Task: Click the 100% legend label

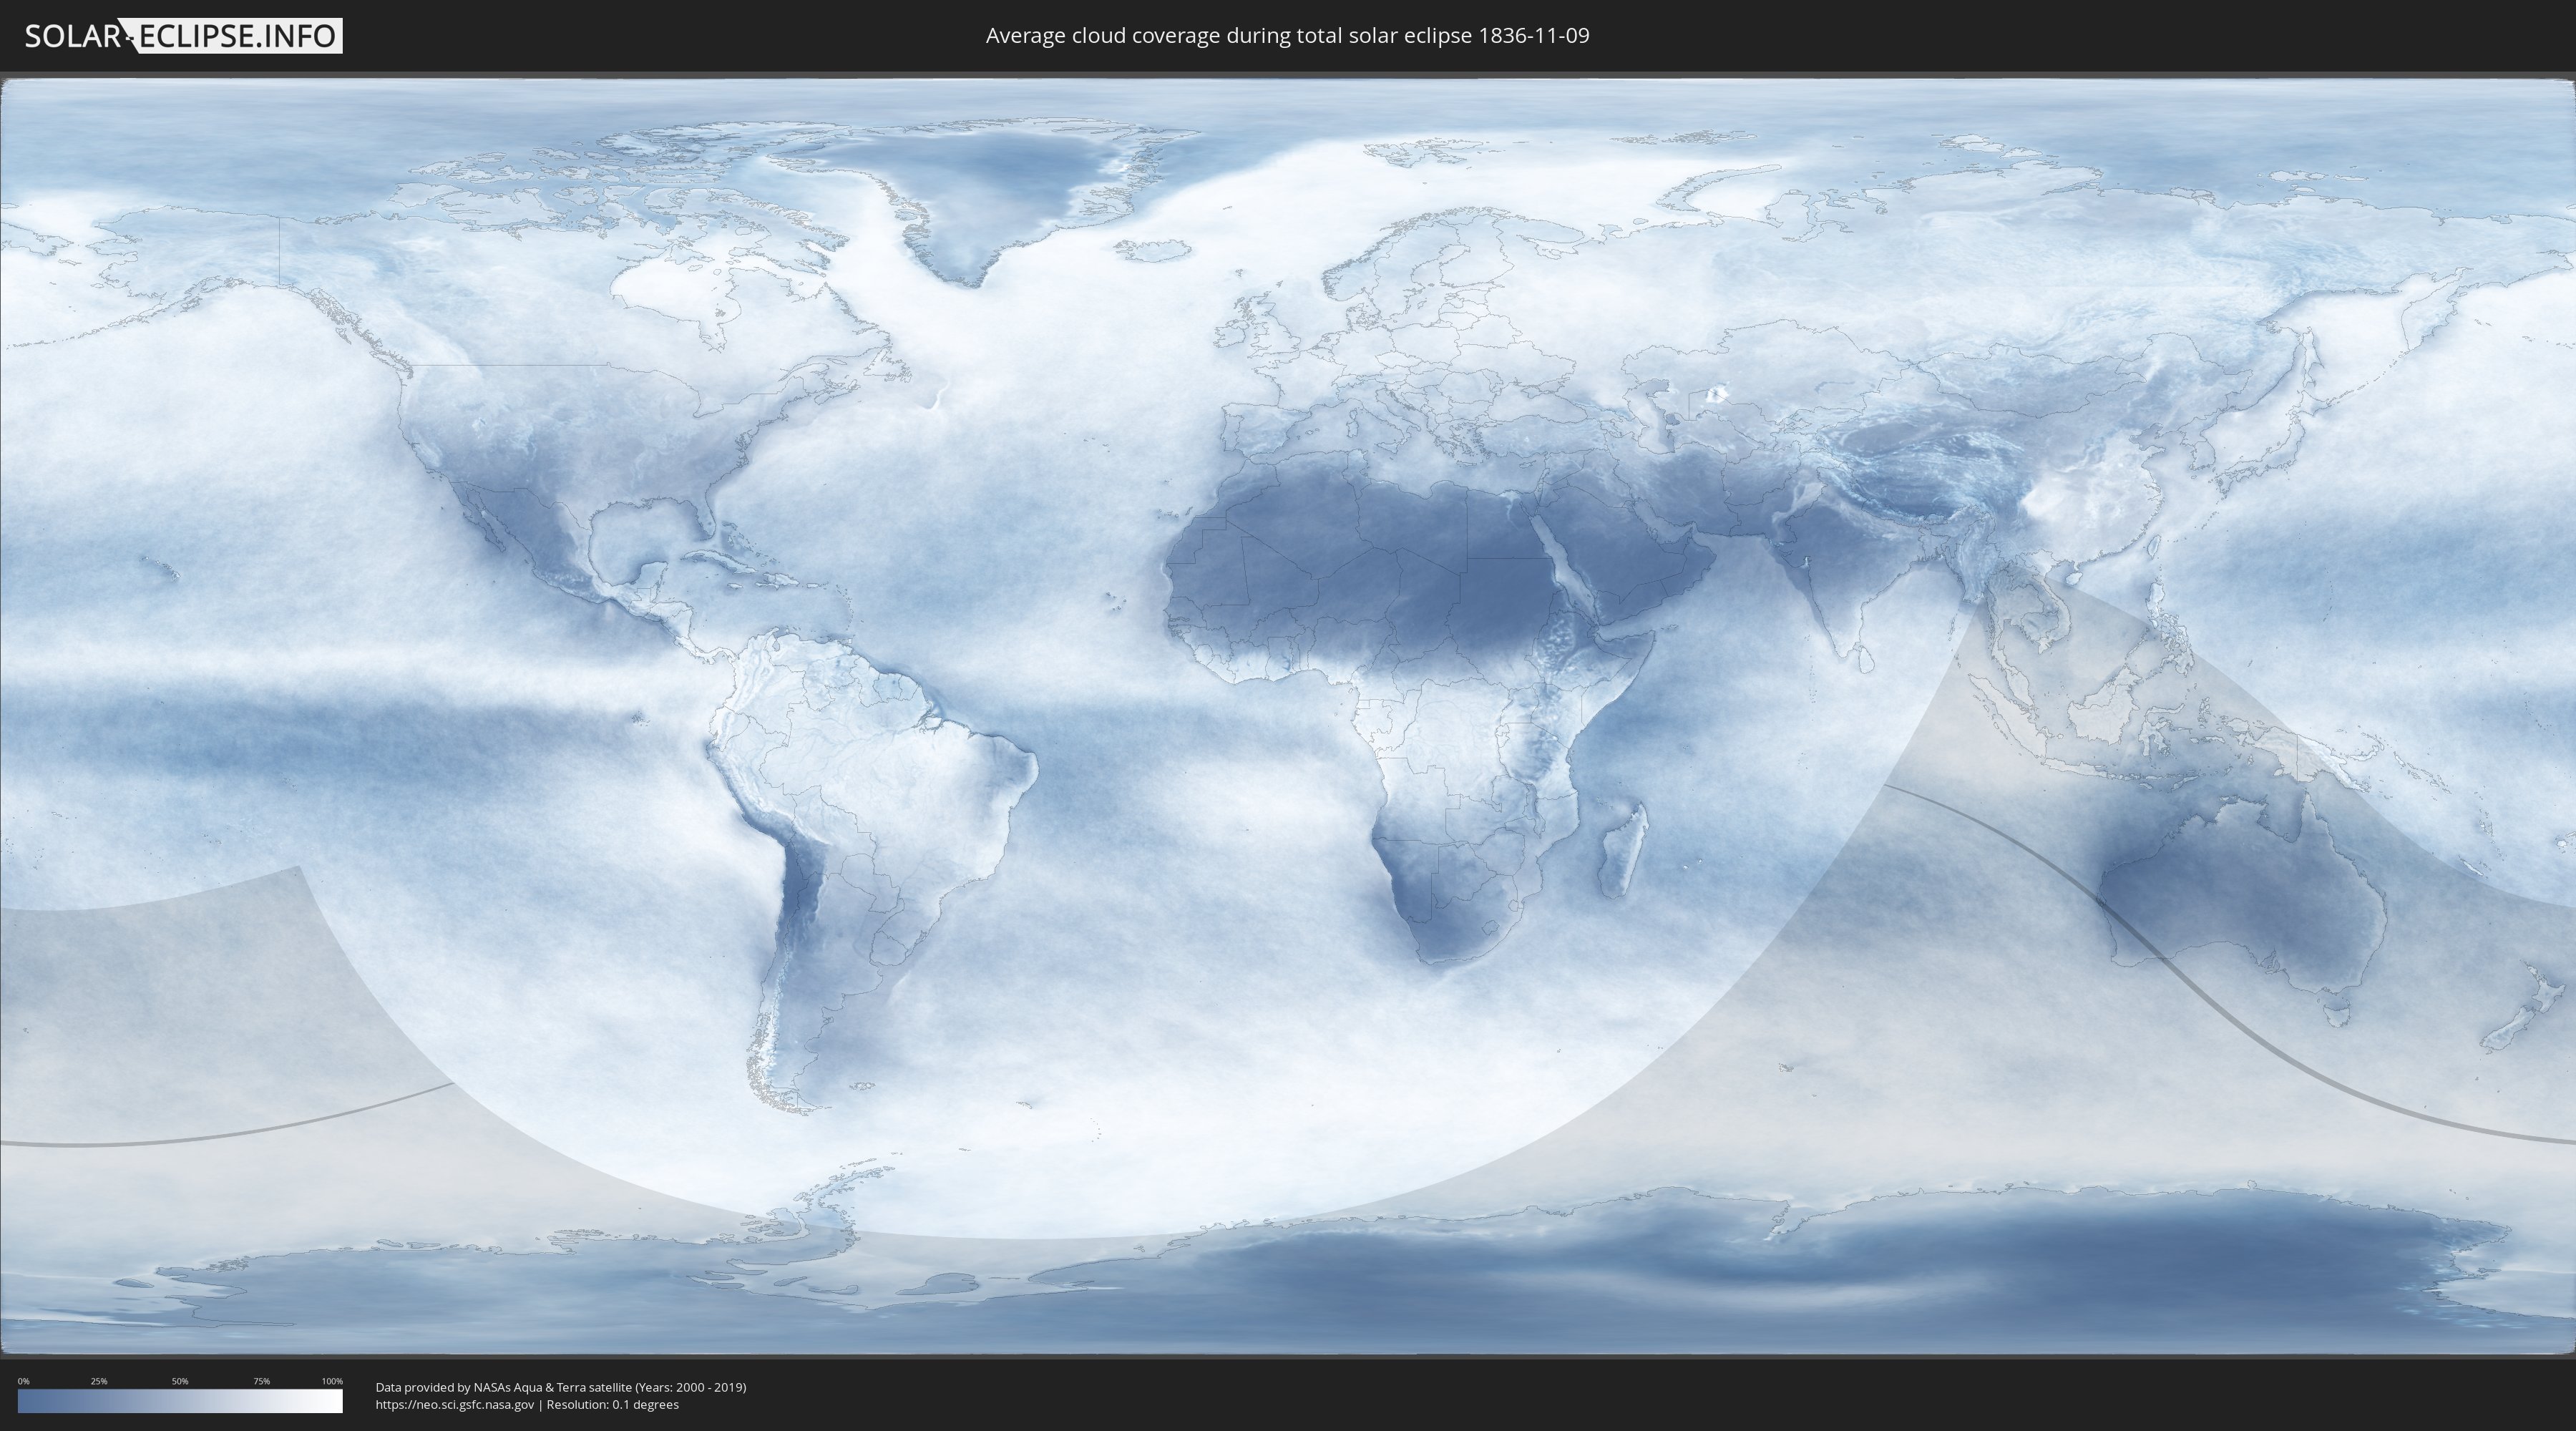Action: (x=332, y=1381)
